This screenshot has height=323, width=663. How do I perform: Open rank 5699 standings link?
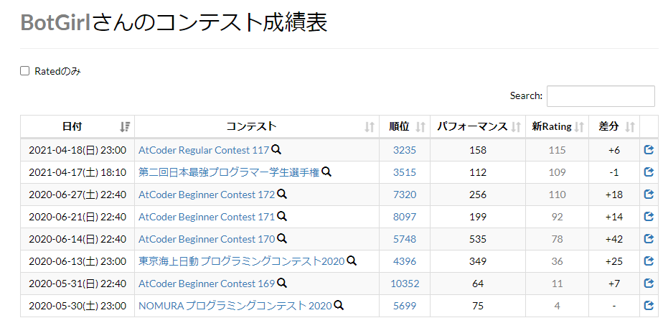tap(405, 306)
